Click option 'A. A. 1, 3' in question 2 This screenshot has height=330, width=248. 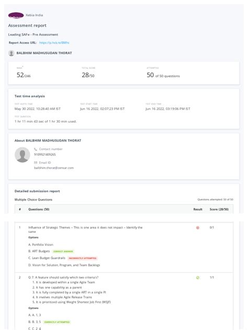[35, 315]
